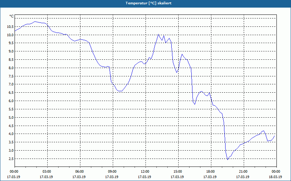The height and width of the screenshot is (181, 291).
Task: Click the 4,0 y-axis label
Action: coord(11,134)
